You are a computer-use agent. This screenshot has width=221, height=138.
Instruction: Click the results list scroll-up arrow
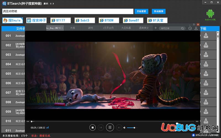click(218, 33)
